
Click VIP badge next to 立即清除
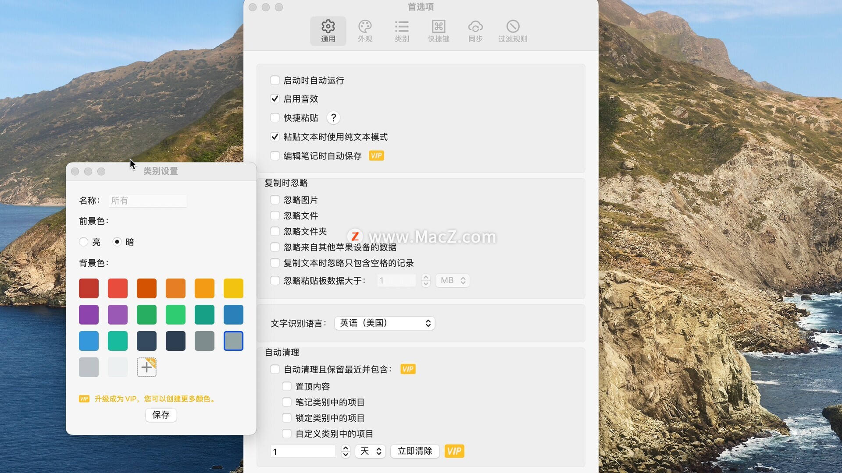(454, 451)
